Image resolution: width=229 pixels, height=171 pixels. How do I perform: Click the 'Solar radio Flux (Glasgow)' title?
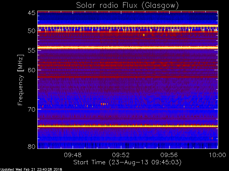(x=127, y=5)
